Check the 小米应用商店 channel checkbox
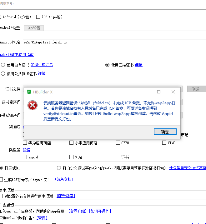Screen dimensions: 206x224 click(71, 142)
